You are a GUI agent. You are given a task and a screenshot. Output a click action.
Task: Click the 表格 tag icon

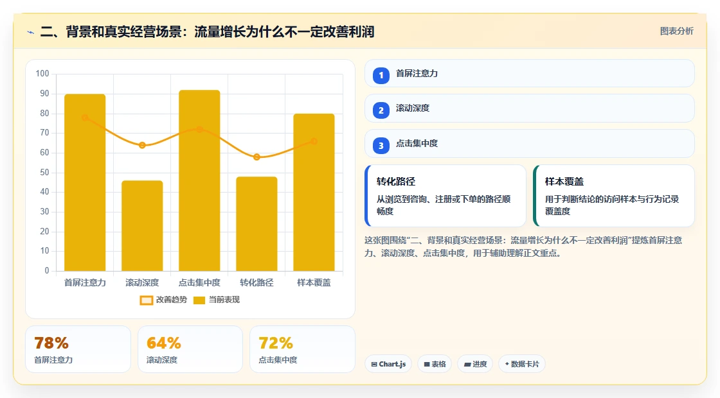point(427,364)
